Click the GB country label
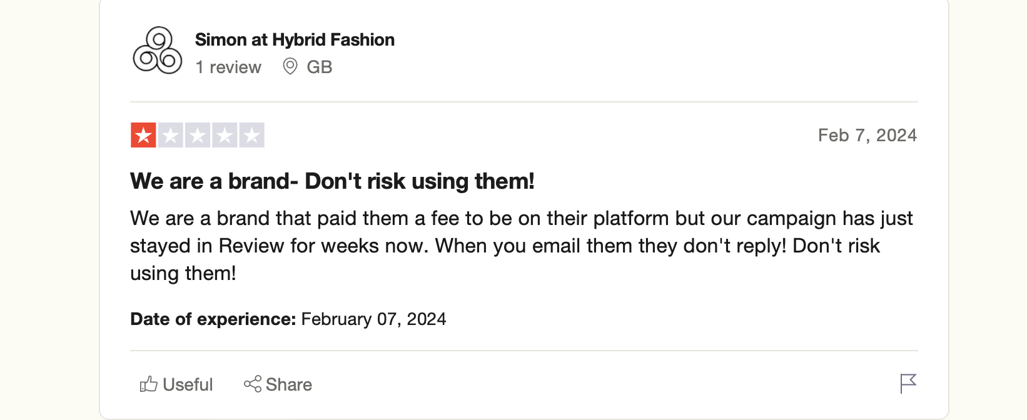 point(319,67)
